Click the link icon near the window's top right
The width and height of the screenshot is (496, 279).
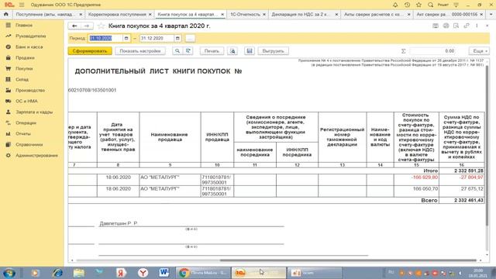[467, 26]
